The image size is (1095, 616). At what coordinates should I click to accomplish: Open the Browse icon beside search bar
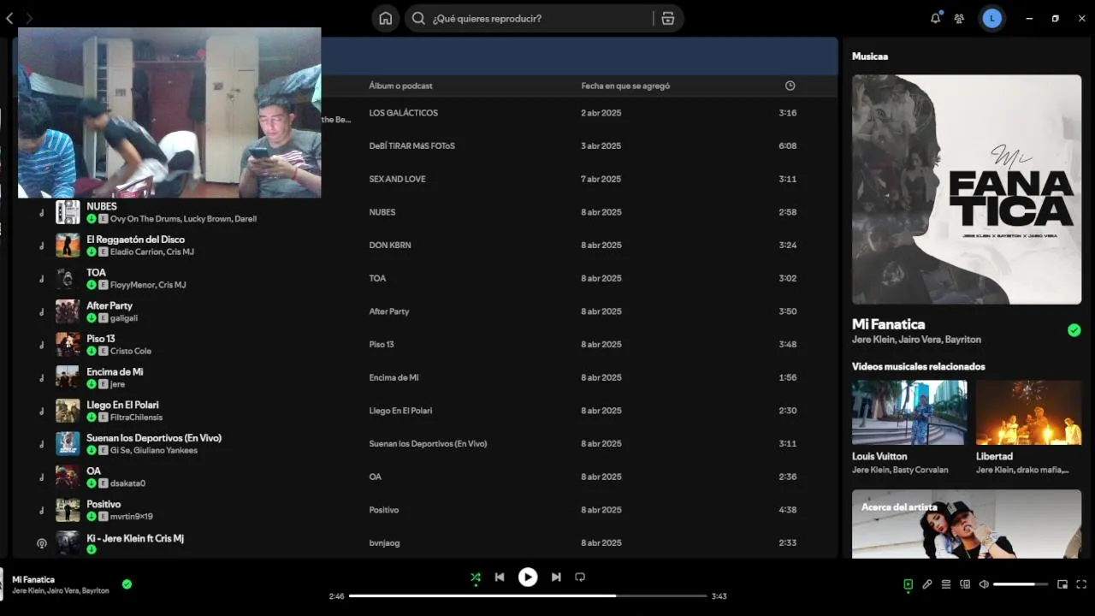coord(668,18)
